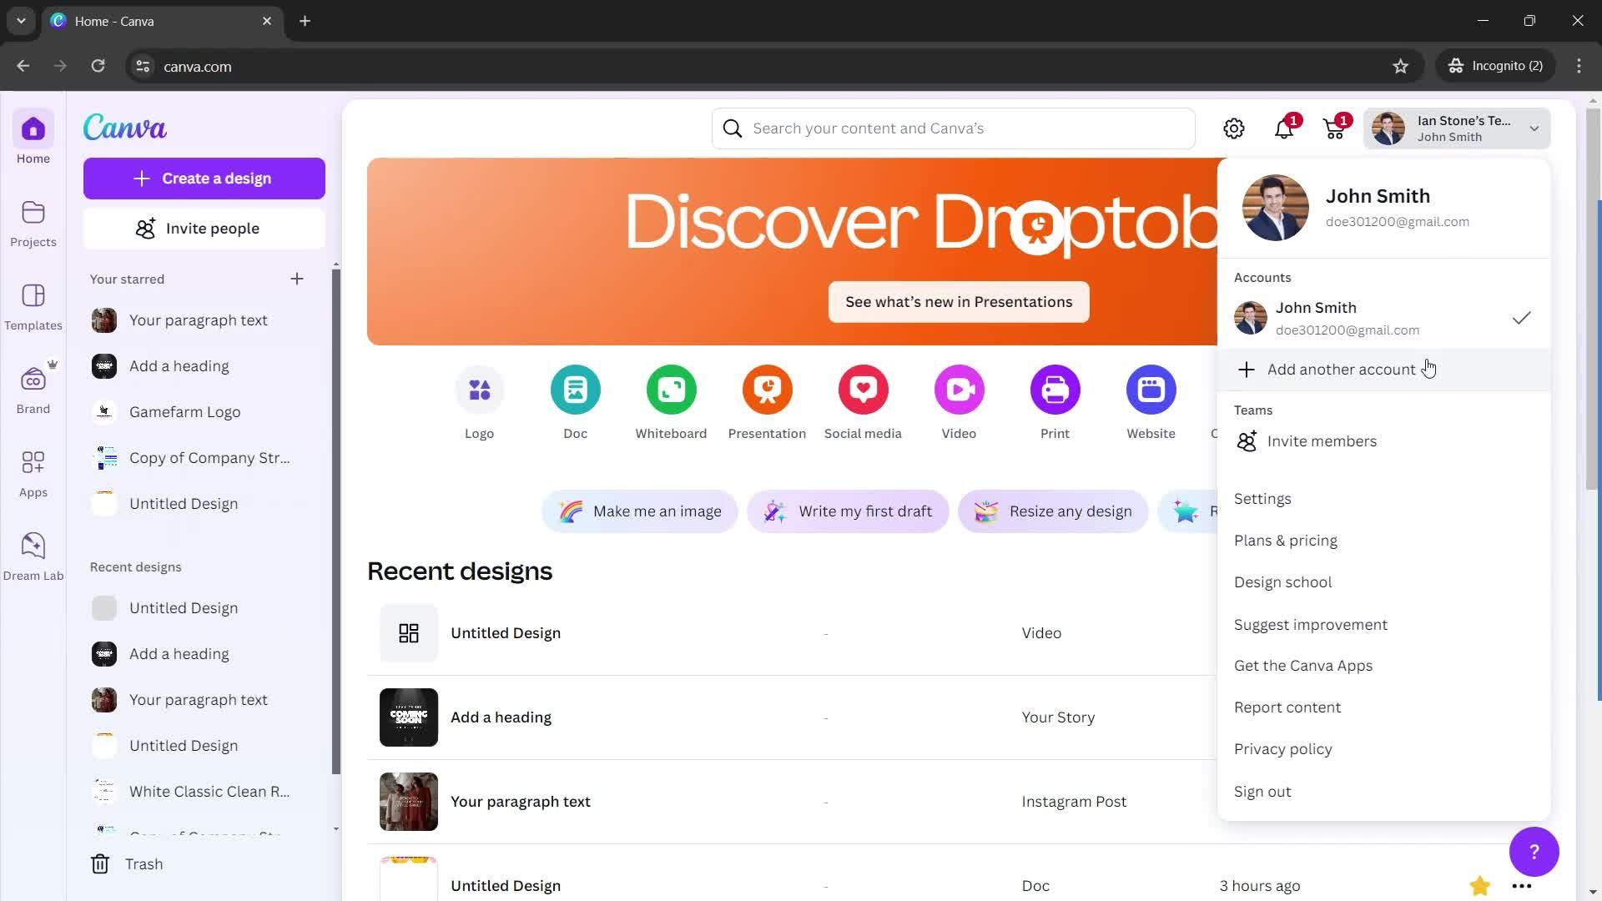Reload the browser page
Image resolution: width=1602 pixels, height=901 pixels.
pyautogui.click(x=98, y=66)
